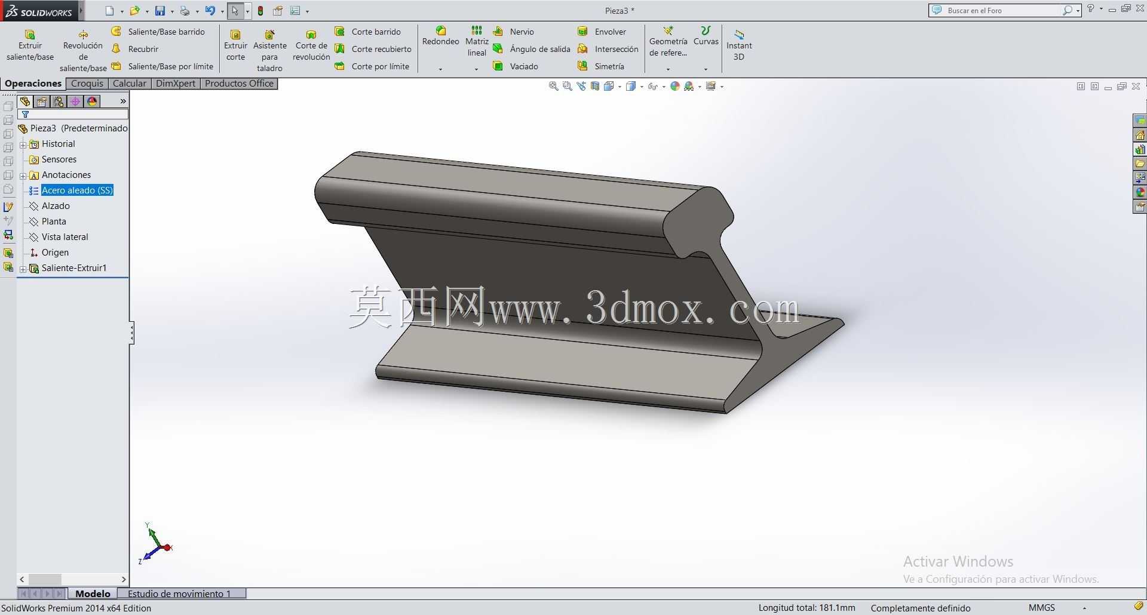Open the Redondeo dropdown arrow
1147x615 pixels.
click(x=440, y=69)
